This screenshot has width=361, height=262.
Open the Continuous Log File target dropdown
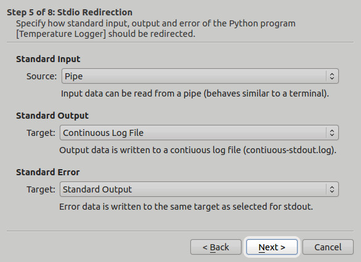pos(199,133)
